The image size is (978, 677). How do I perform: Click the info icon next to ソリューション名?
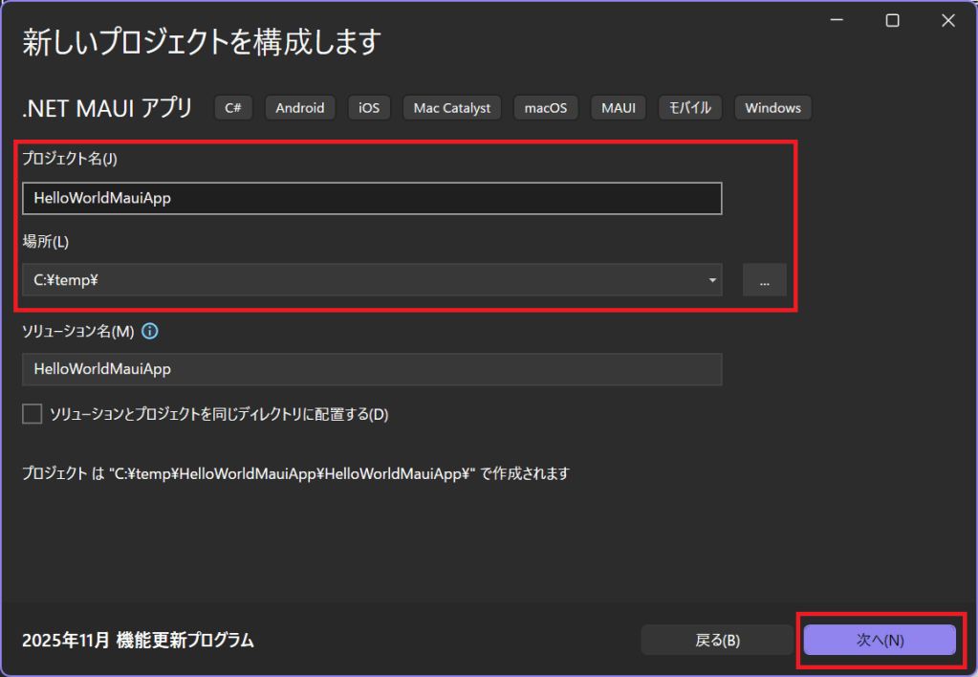(x=150, y=332)
